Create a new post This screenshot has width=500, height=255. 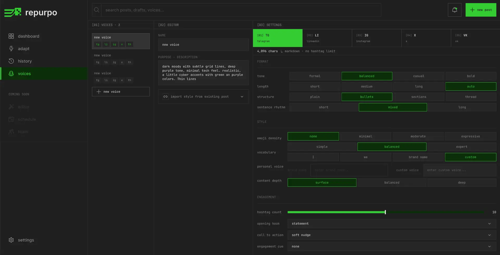[481, 10]
